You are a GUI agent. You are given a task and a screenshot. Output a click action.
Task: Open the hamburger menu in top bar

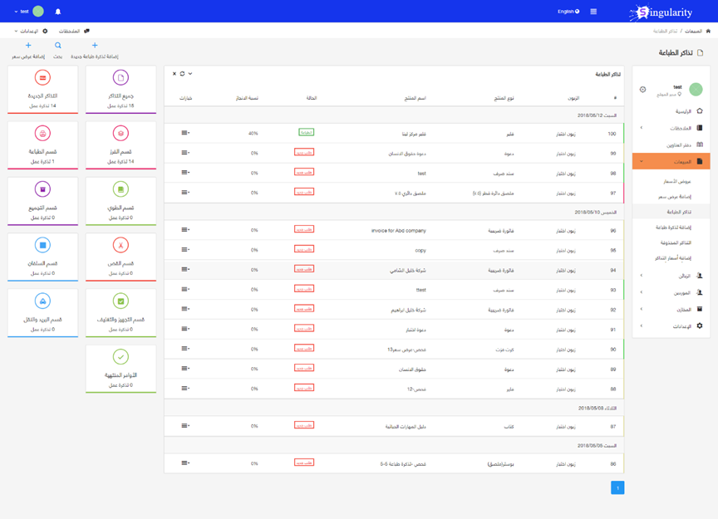593,12
